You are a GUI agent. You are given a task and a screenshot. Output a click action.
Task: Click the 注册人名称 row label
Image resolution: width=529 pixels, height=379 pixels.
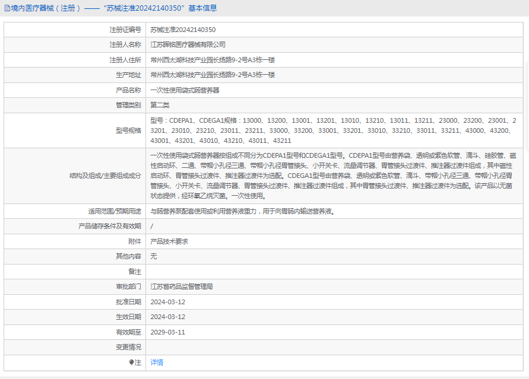(125, 44)
